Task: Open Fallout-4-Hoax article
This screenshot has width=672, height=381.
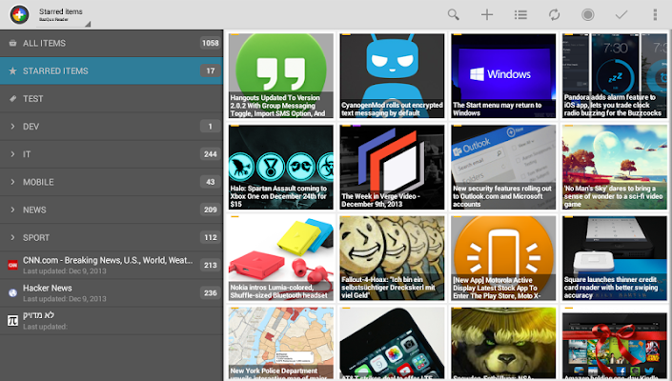Action: click(392, 258)
